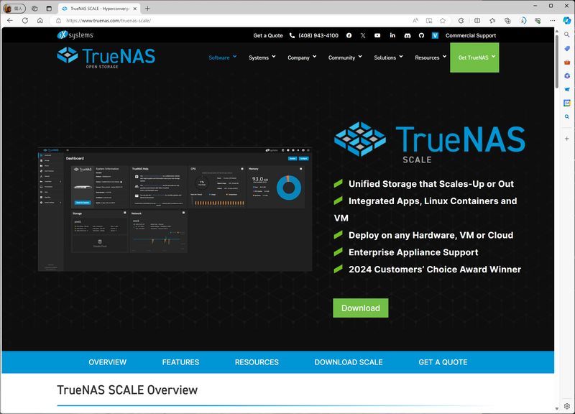Switch to the FEATURES tab

(180, 362)
